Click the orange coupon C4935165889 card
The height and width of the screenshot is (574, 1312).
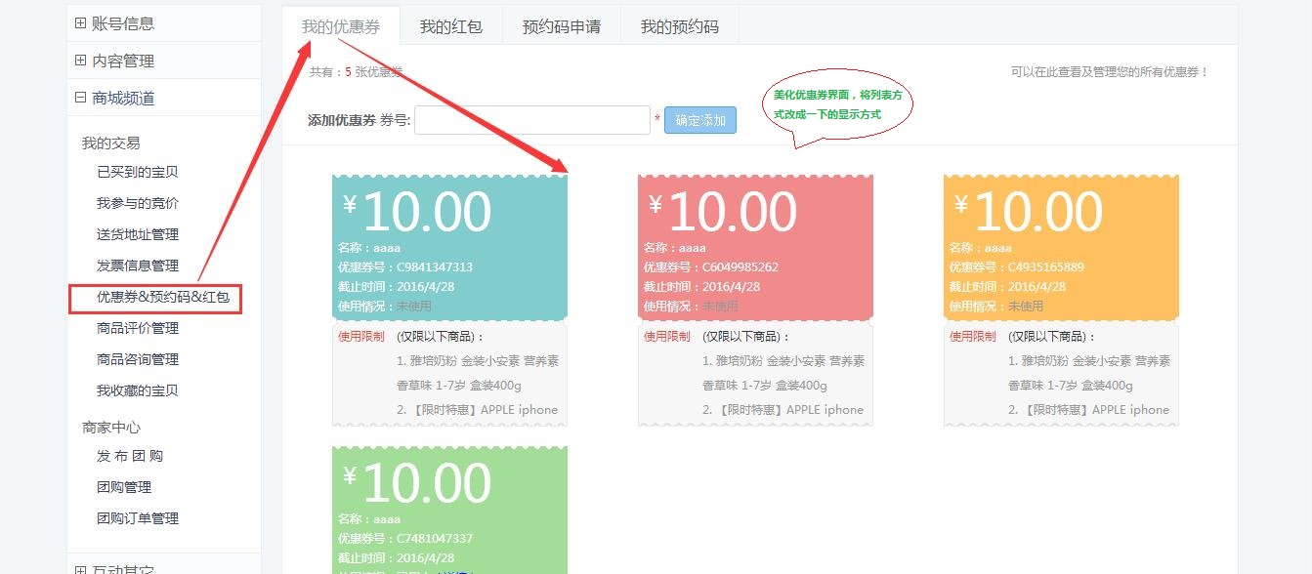(x=1061, y=247)
